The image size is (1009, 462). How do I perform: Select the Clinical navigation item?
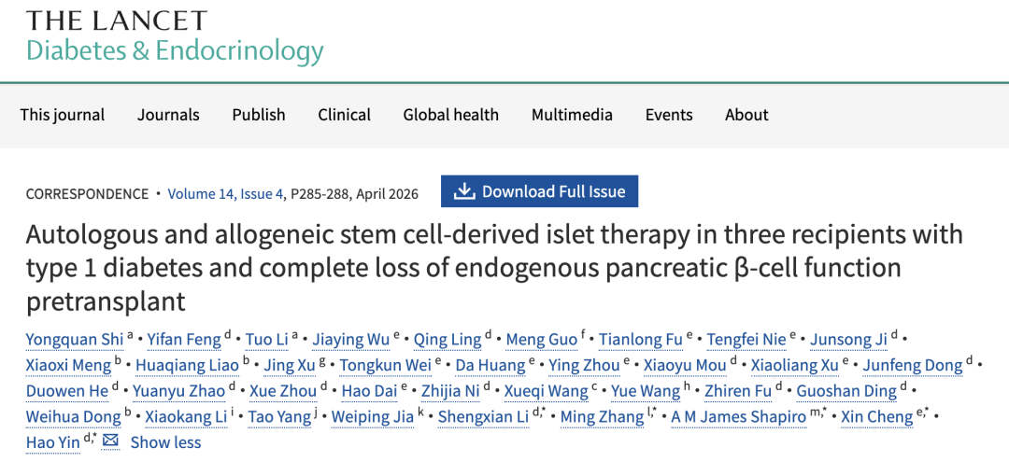tap(344, 115)
